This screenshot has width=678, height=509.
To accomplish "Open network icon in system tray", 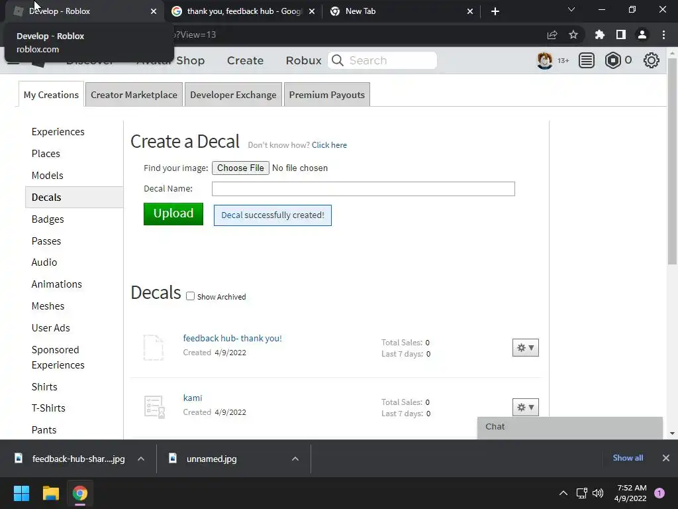I will pos(581,493).
